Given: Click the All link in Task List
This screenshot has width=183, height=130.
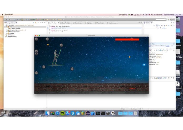Looking at the screenshot, I should pyautogui.click(x=159, y=28).
